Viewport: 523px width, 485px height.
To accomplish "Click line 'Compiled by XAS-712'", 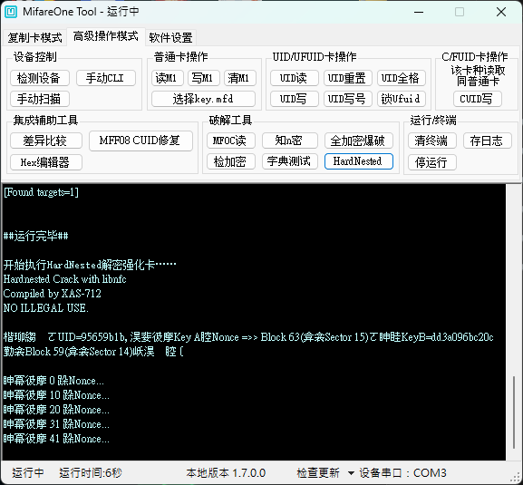I will pyautogui.click(x=52, y=294).
